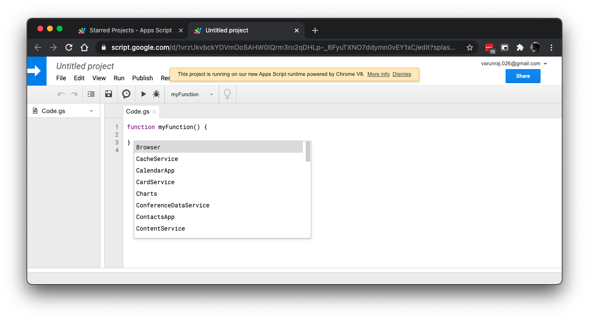Open the myFunction select dropdown
Viewport: 589px width, 320px height.
coord(192,94)
